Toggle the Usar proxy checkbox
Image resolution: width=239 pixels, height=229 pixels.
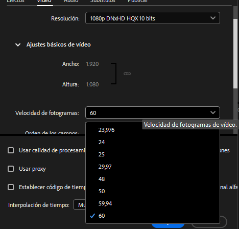11,169
